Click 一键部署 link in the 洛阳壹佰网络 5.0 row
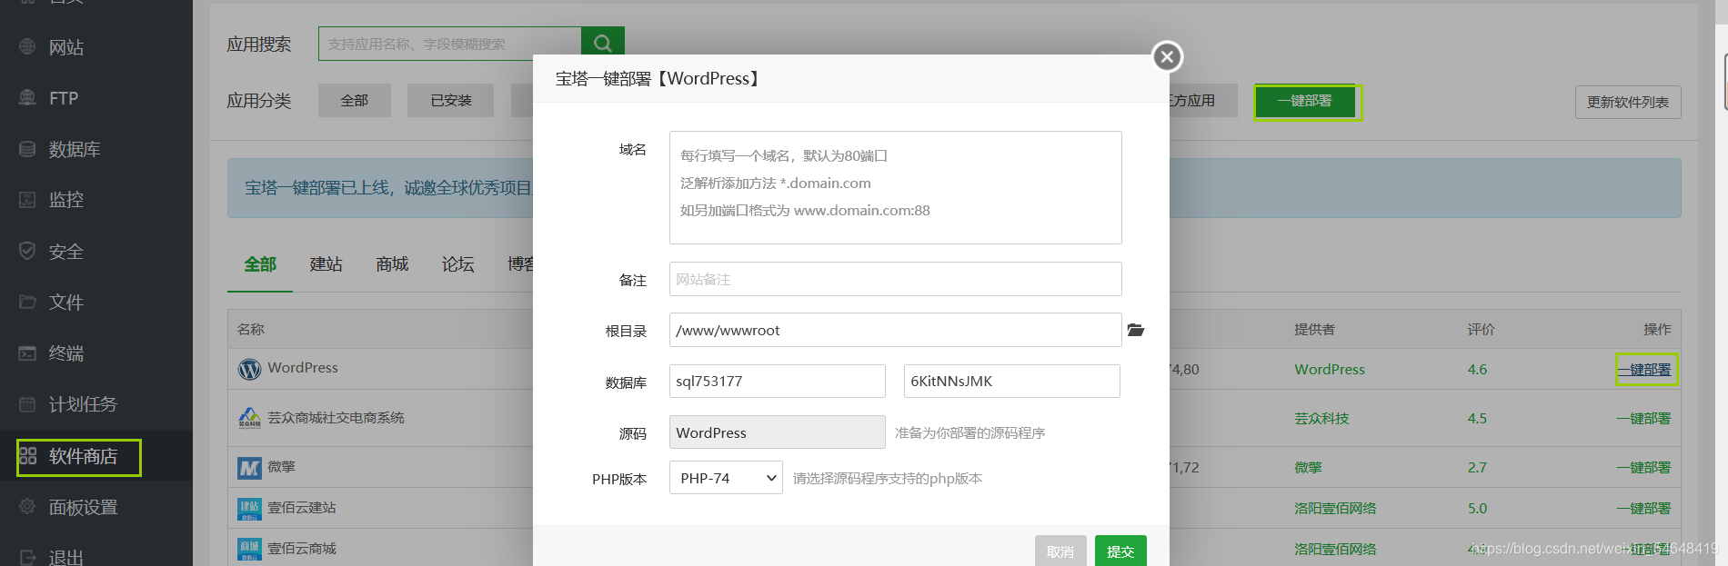Viewport: 1728px width, 566px height. coord(1644,509)
